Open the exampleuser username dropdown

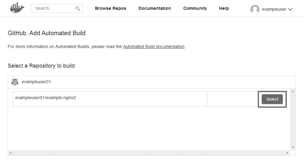coord(274,9)
